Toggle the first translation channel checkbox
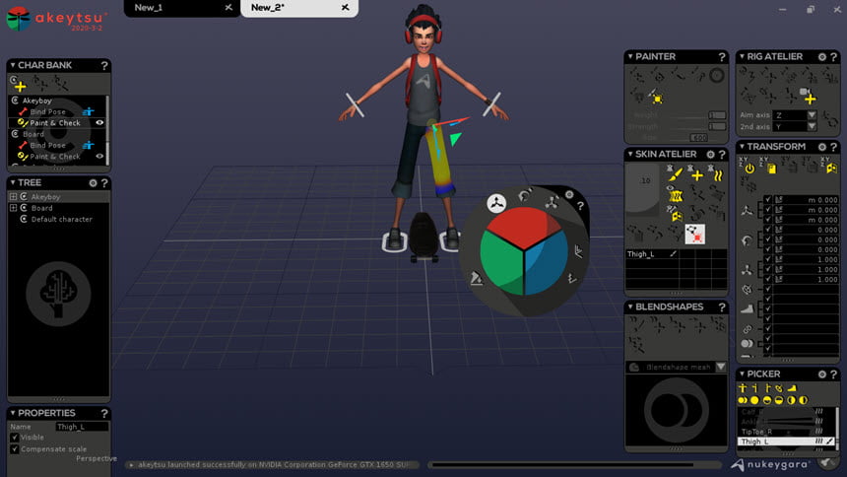Screen dimensions: 847x477 [x=767, y=199]
